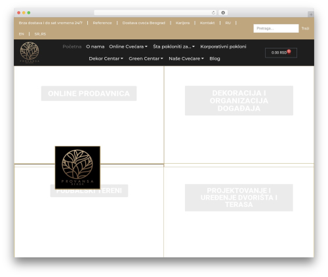Switch language to RU
Image resolution: width=328 pixels, height=277 pixels.
(228, 23)
